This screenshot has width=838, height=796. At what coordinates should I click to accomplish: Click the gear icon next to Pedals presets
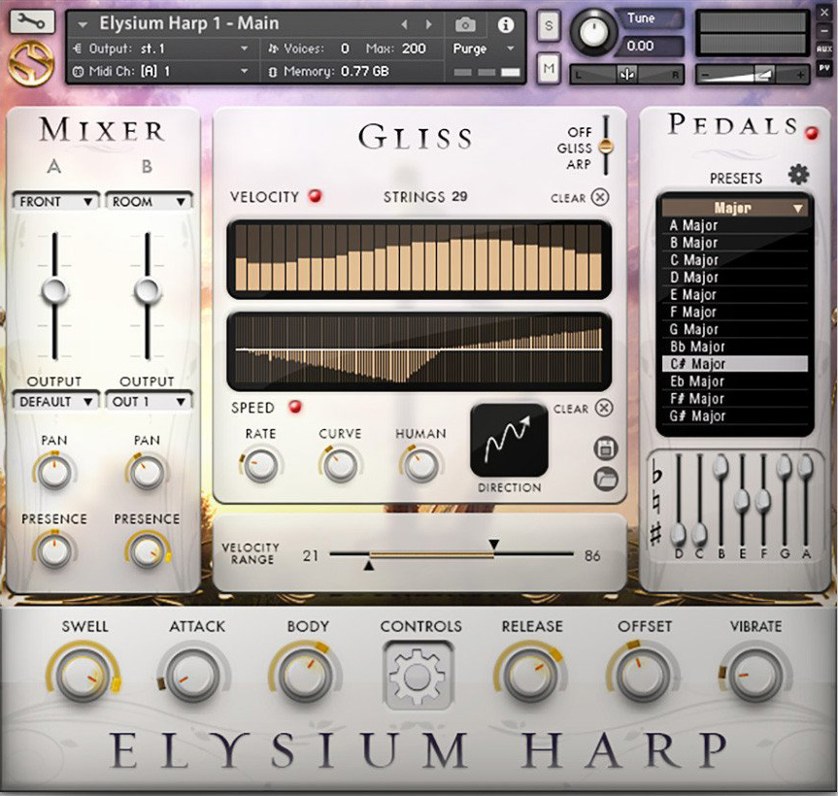(798, 175)
